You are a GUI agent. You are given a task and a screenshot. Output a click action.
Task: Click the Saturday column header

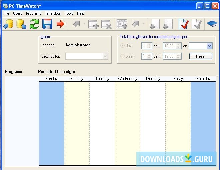(x=203, y=79)
